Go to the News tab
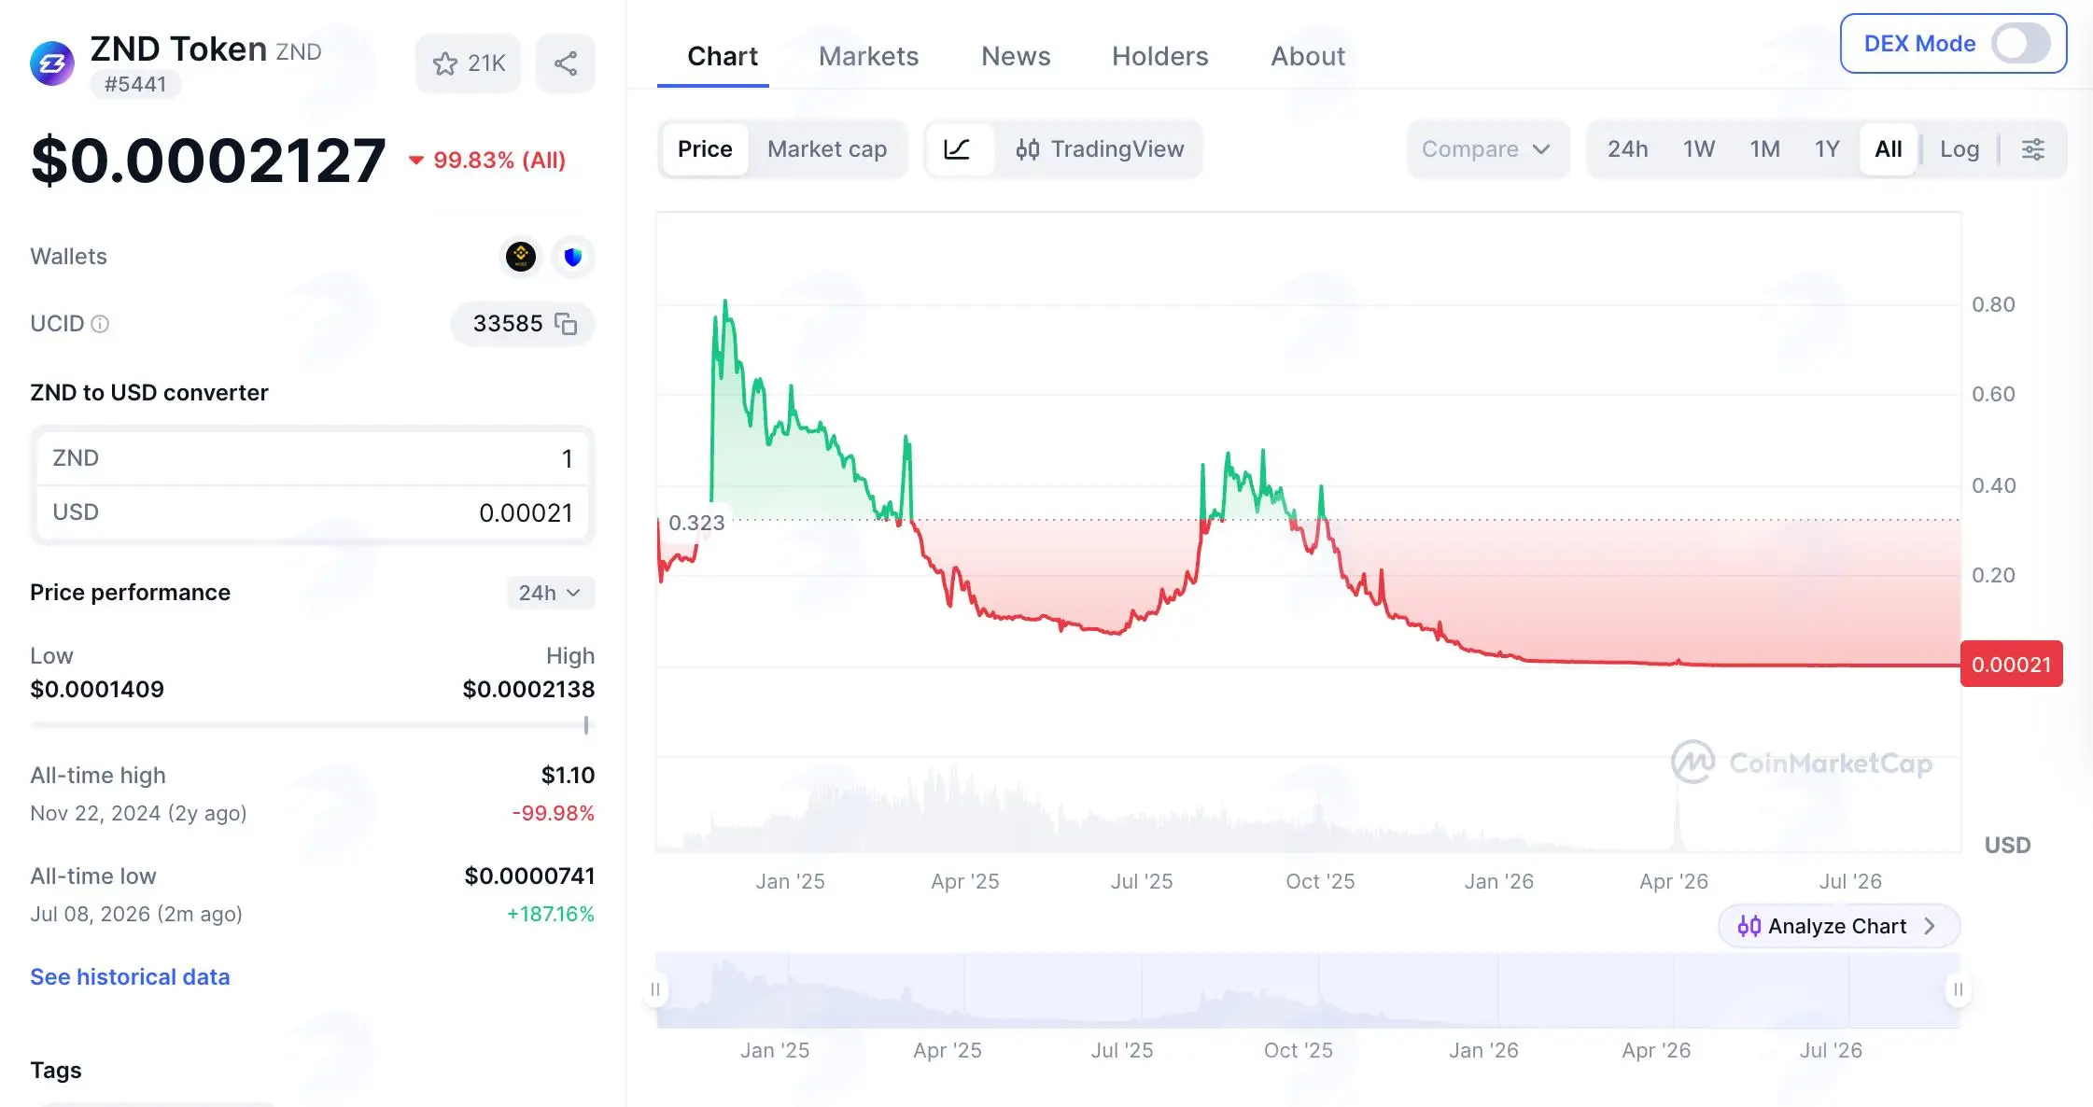 [x=1016, y=56]
